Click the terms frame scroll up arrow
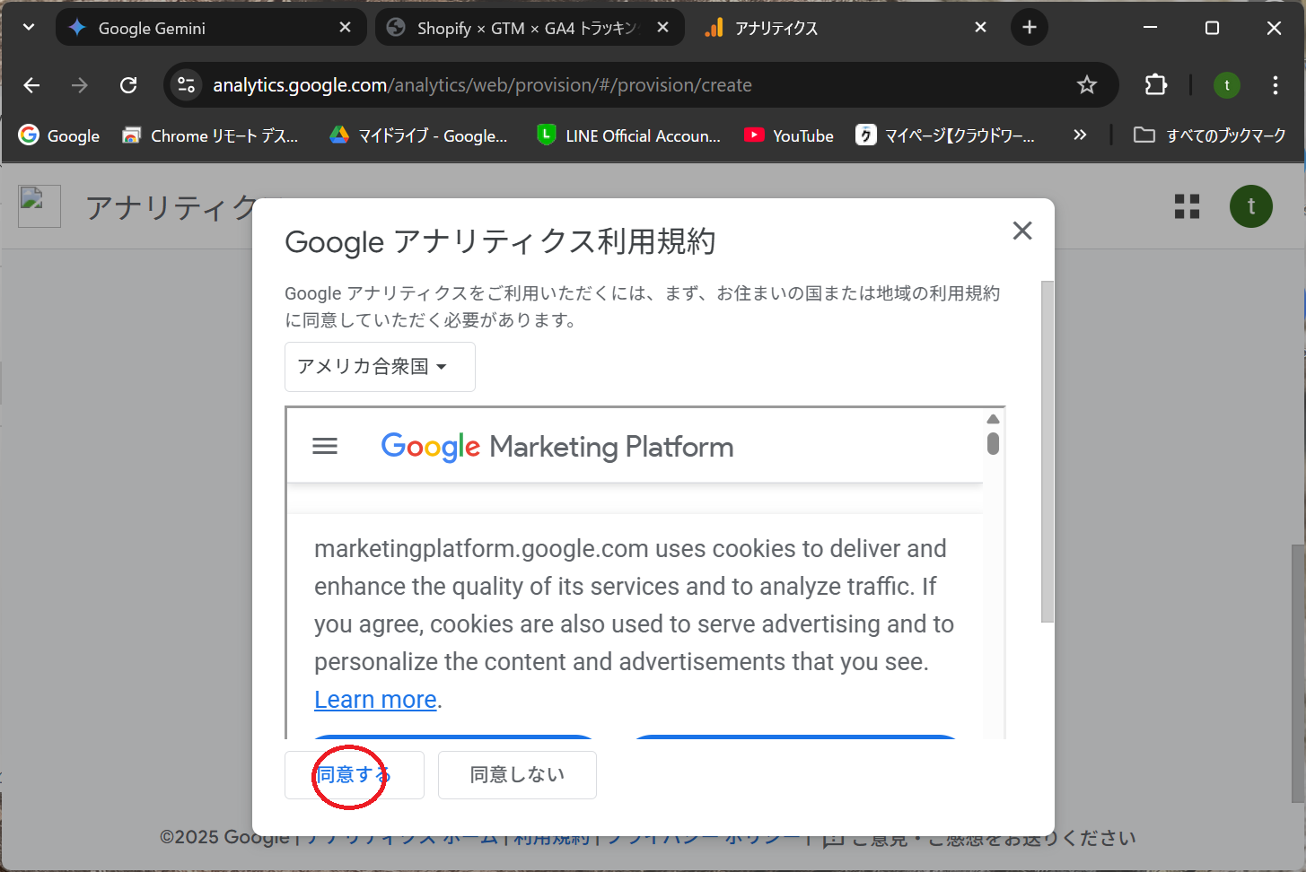Image resolution: width=1306 pixels, height=872 pixels. [x=993, y=419]
